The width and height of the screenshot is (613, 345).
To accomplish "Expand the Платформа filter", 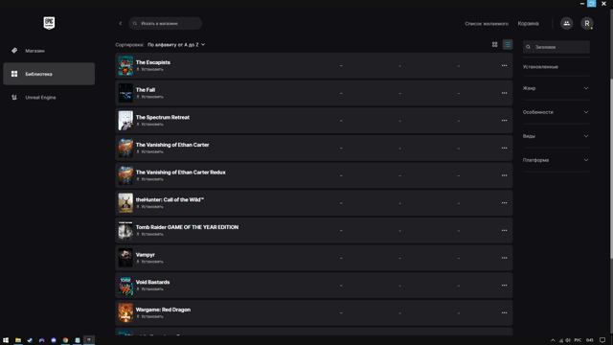I will (x=556, y=160).
